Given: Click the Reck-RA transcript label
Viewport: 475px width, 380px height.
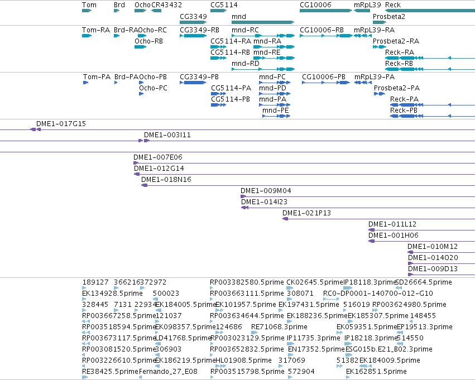Looking at the screenshot, I should point(400,52).
